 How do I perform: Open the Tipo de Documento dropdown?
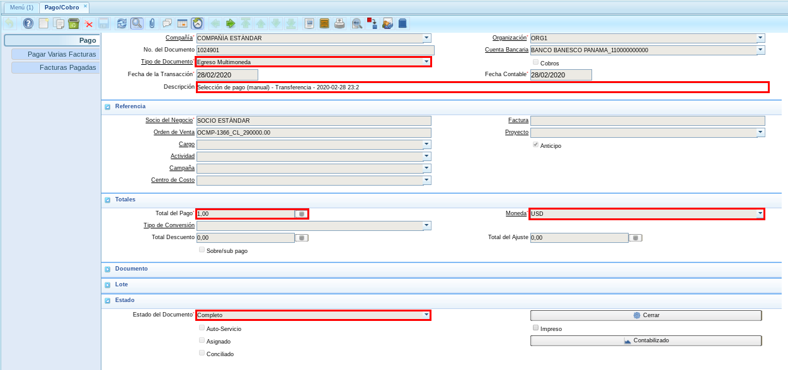pos(427,62)
